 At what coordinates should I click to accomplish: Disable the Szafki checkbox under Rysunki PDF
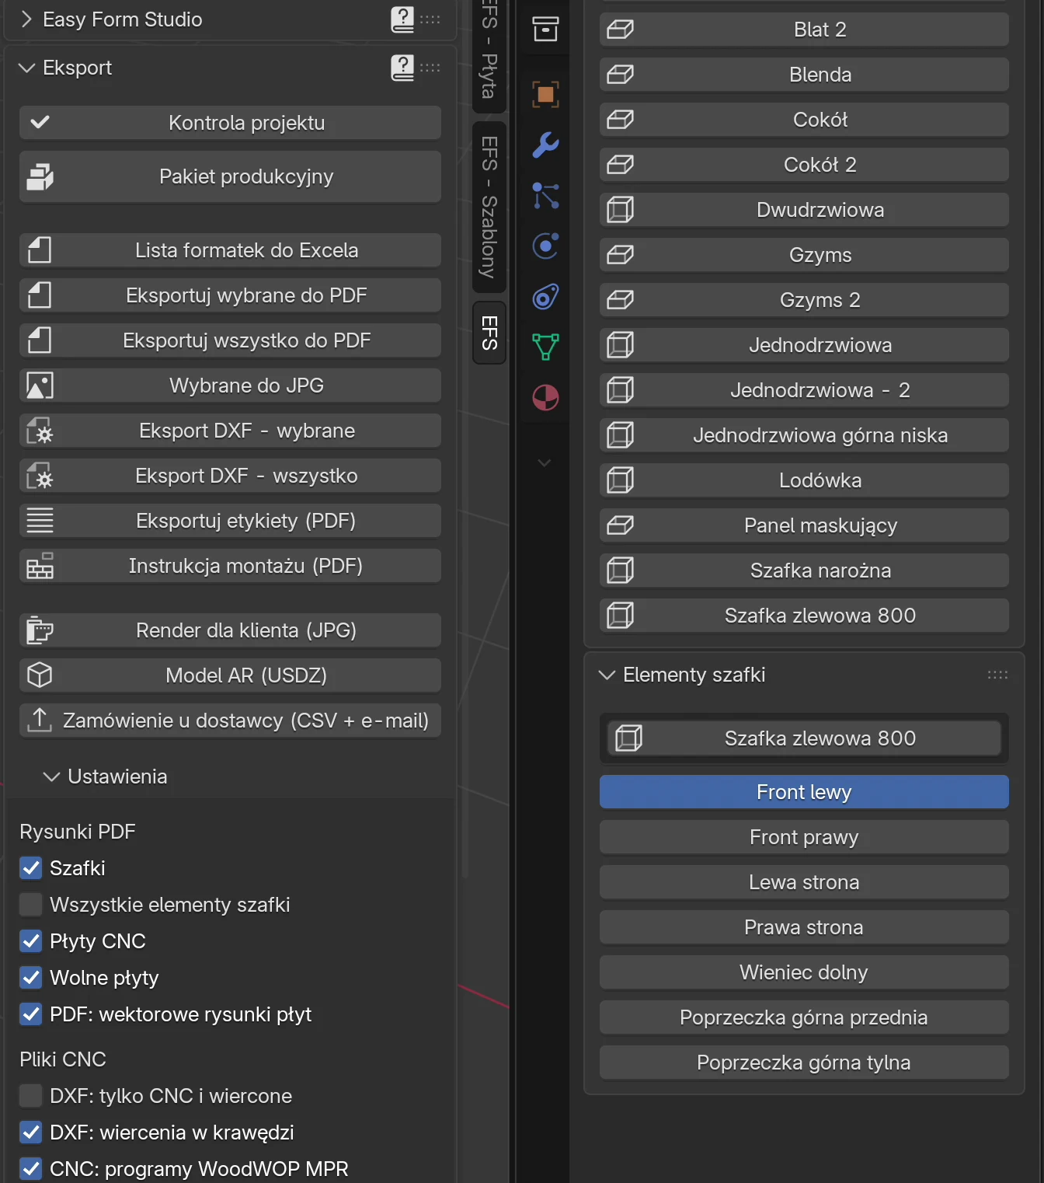click(x=31, y=868)
